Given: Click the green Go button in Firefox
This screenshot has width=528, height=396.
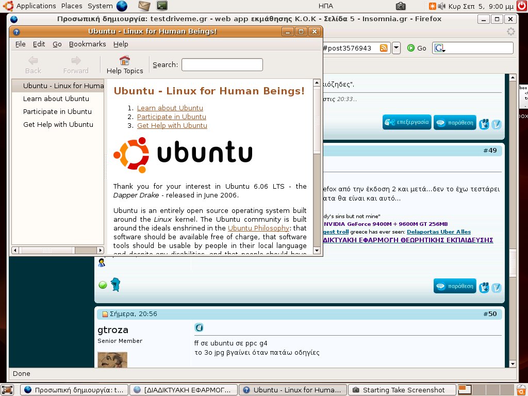Looking at the screenshot, I should (417, 48).
